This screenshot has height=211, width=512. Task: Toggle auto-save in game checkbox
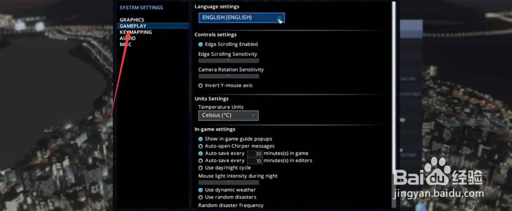(201, 153)
